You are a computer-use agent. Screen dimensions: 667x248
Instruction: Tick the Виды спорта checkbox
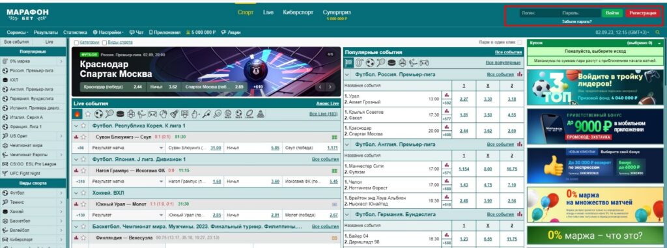click(x=104, y=42)
